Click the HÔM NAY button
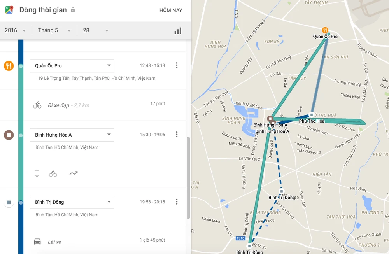 pos(171,11)
